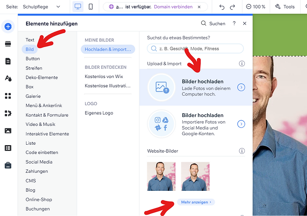Select Button in the elements list
This screenshot has height=216, width=307.
pyautogui.click(x=33, y=59)
